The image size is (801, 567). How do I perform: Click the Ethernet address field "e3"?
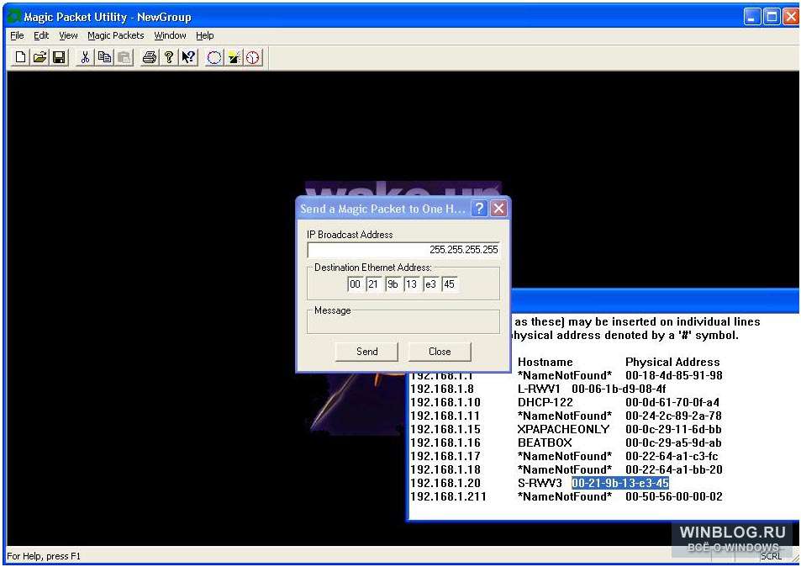coord(430,284)
